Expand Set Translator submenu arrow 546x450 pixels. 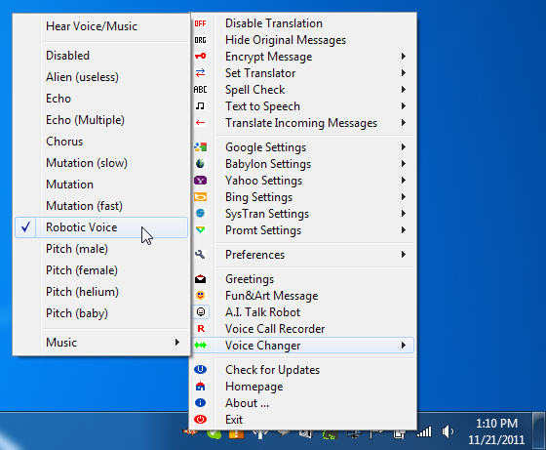tap(404, 73)
